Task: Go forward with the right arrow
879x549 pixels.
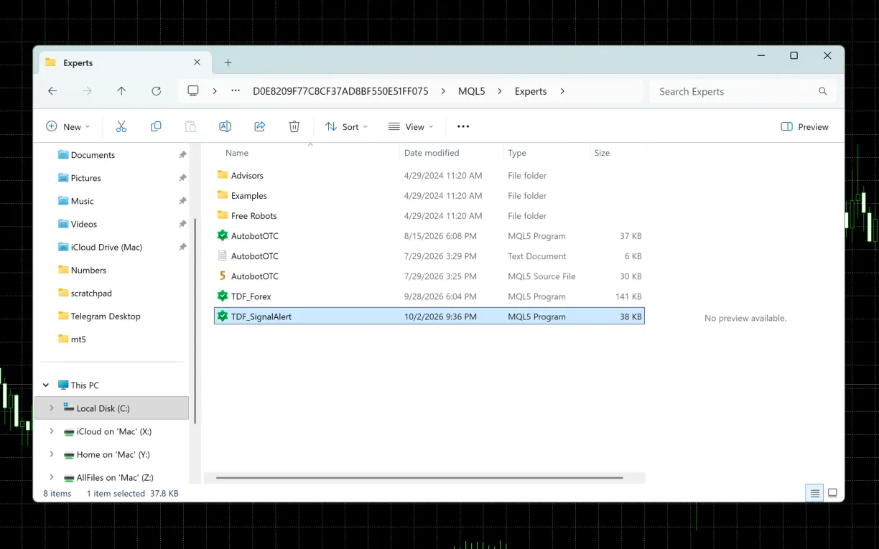Action: point(87,91)
